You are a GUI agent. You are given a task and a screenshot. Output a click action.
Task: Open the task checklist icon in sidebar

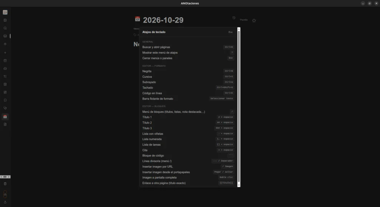pyautogui.click(x=5, y=76)
